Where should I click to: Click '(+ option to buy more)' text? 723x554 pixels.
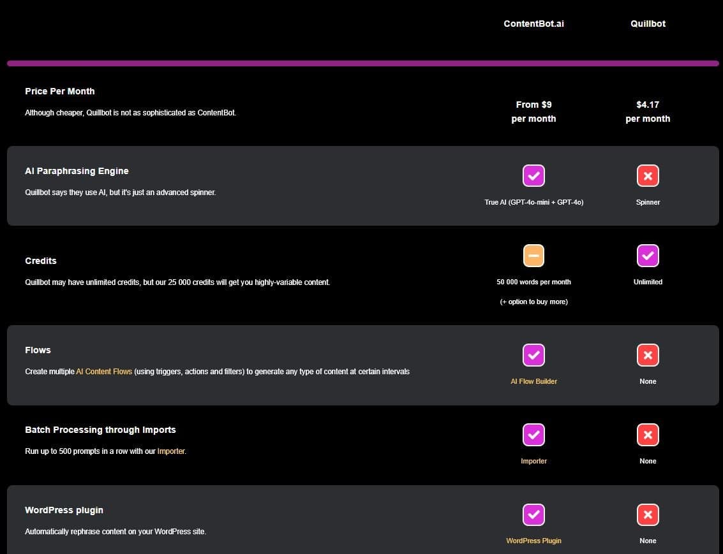coord(534,302)
